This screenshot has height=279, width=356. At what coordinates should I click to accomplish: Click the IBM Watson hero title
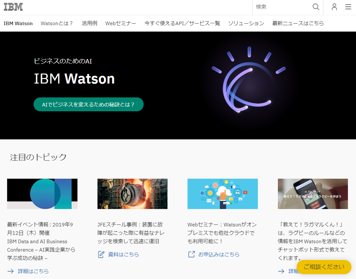point(74,79)
